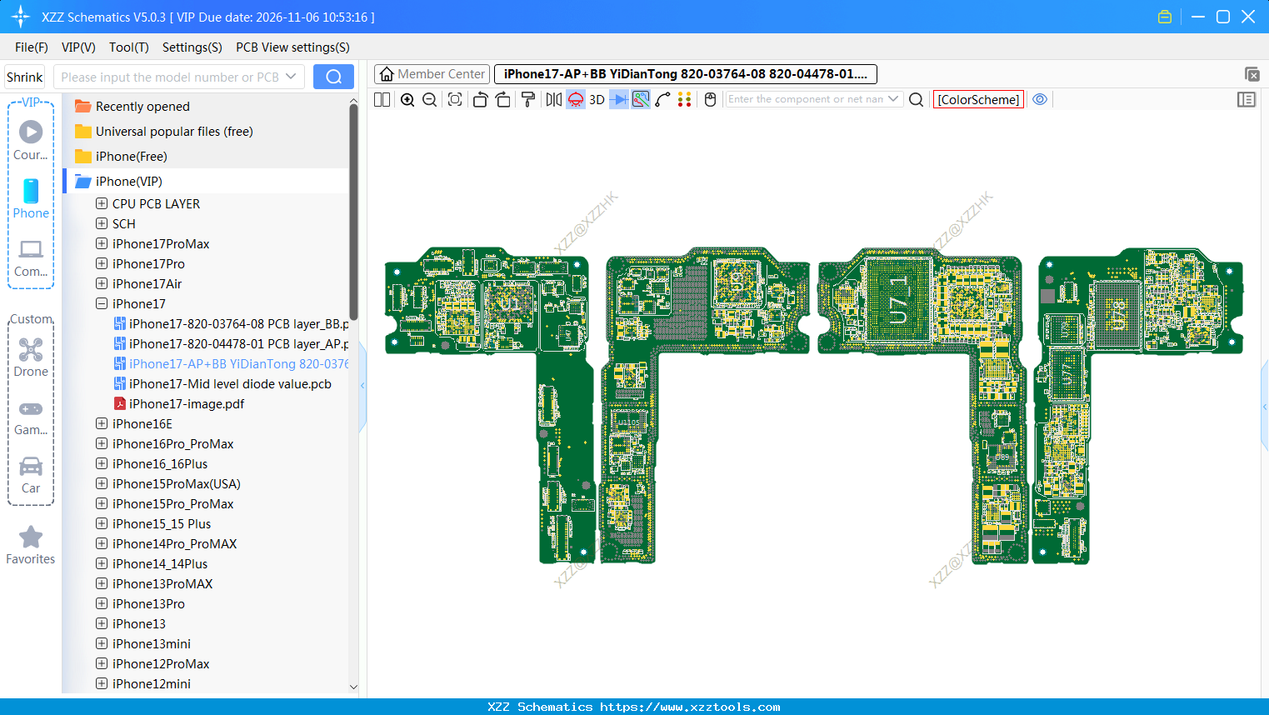Screen dimensions: 1269x715
Task: Click the ColorScheme button
Action: tap(978, 99)
